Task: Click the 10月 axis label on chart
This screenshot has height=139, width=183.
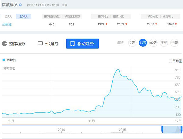Action: [x=11, y=121]
